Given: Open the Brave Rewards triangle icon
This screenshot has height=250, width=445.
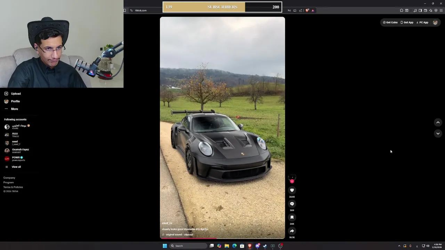Looking at the screenshot, I should [x=313, y=10].
